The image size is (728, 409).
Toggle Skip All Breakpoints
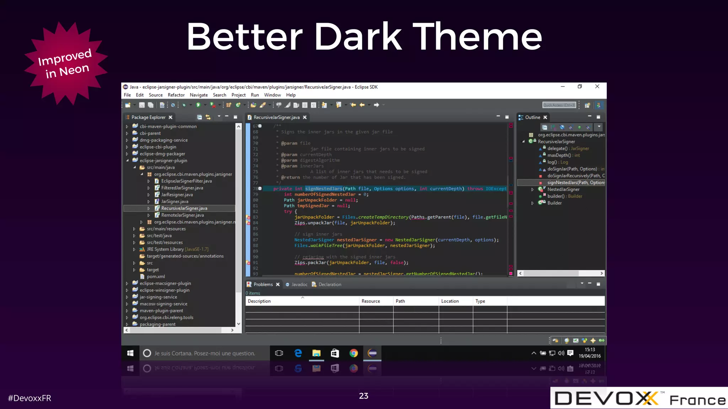point(173,105)
